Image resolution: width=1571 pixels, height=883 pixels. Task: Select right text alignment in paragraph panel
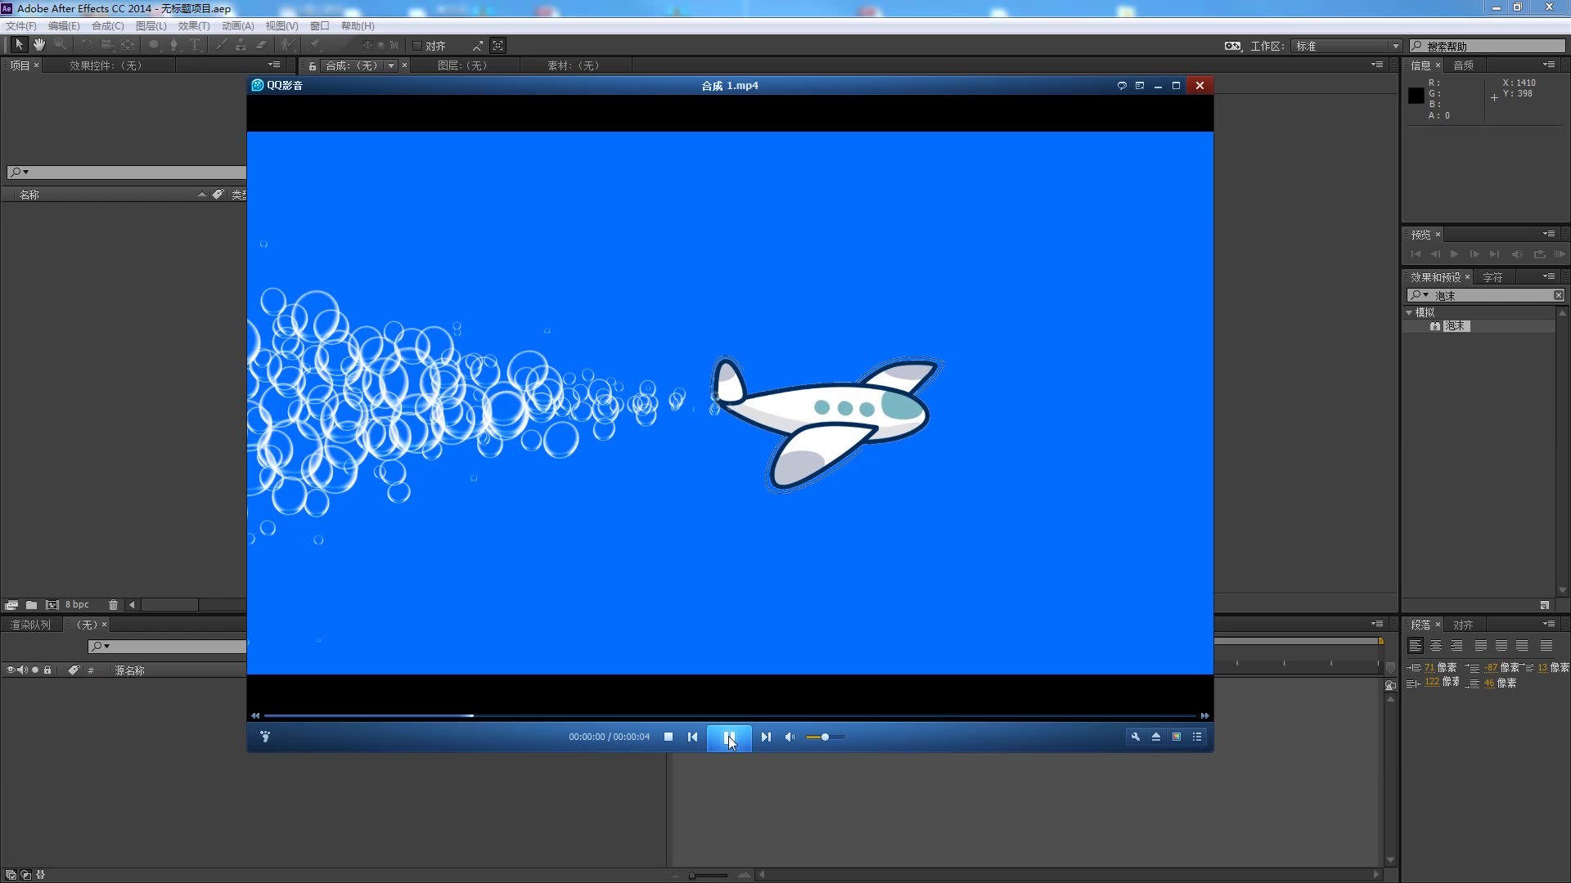coord(1456,646)
